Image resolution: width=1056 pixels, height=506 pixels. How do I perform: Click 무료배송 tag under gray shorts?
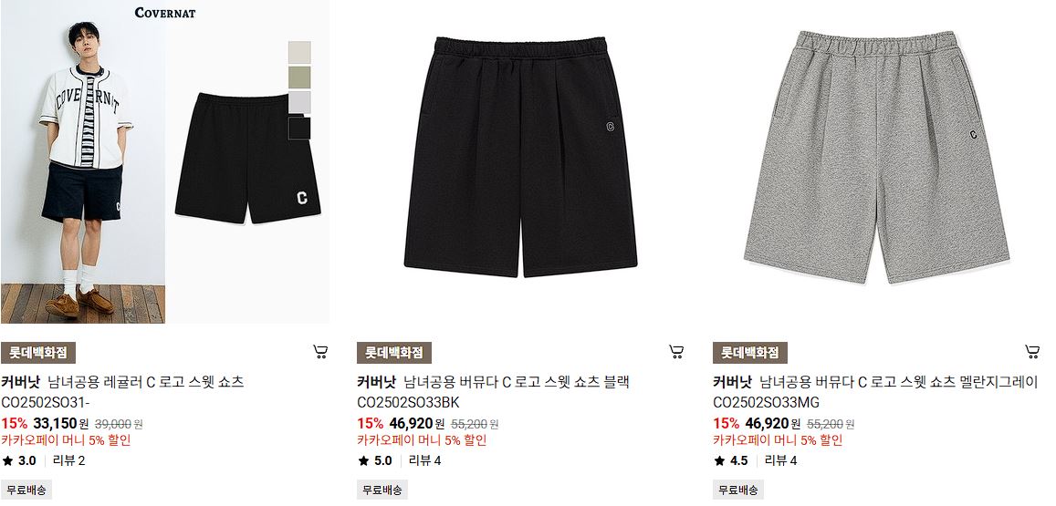tap(738, 490)
